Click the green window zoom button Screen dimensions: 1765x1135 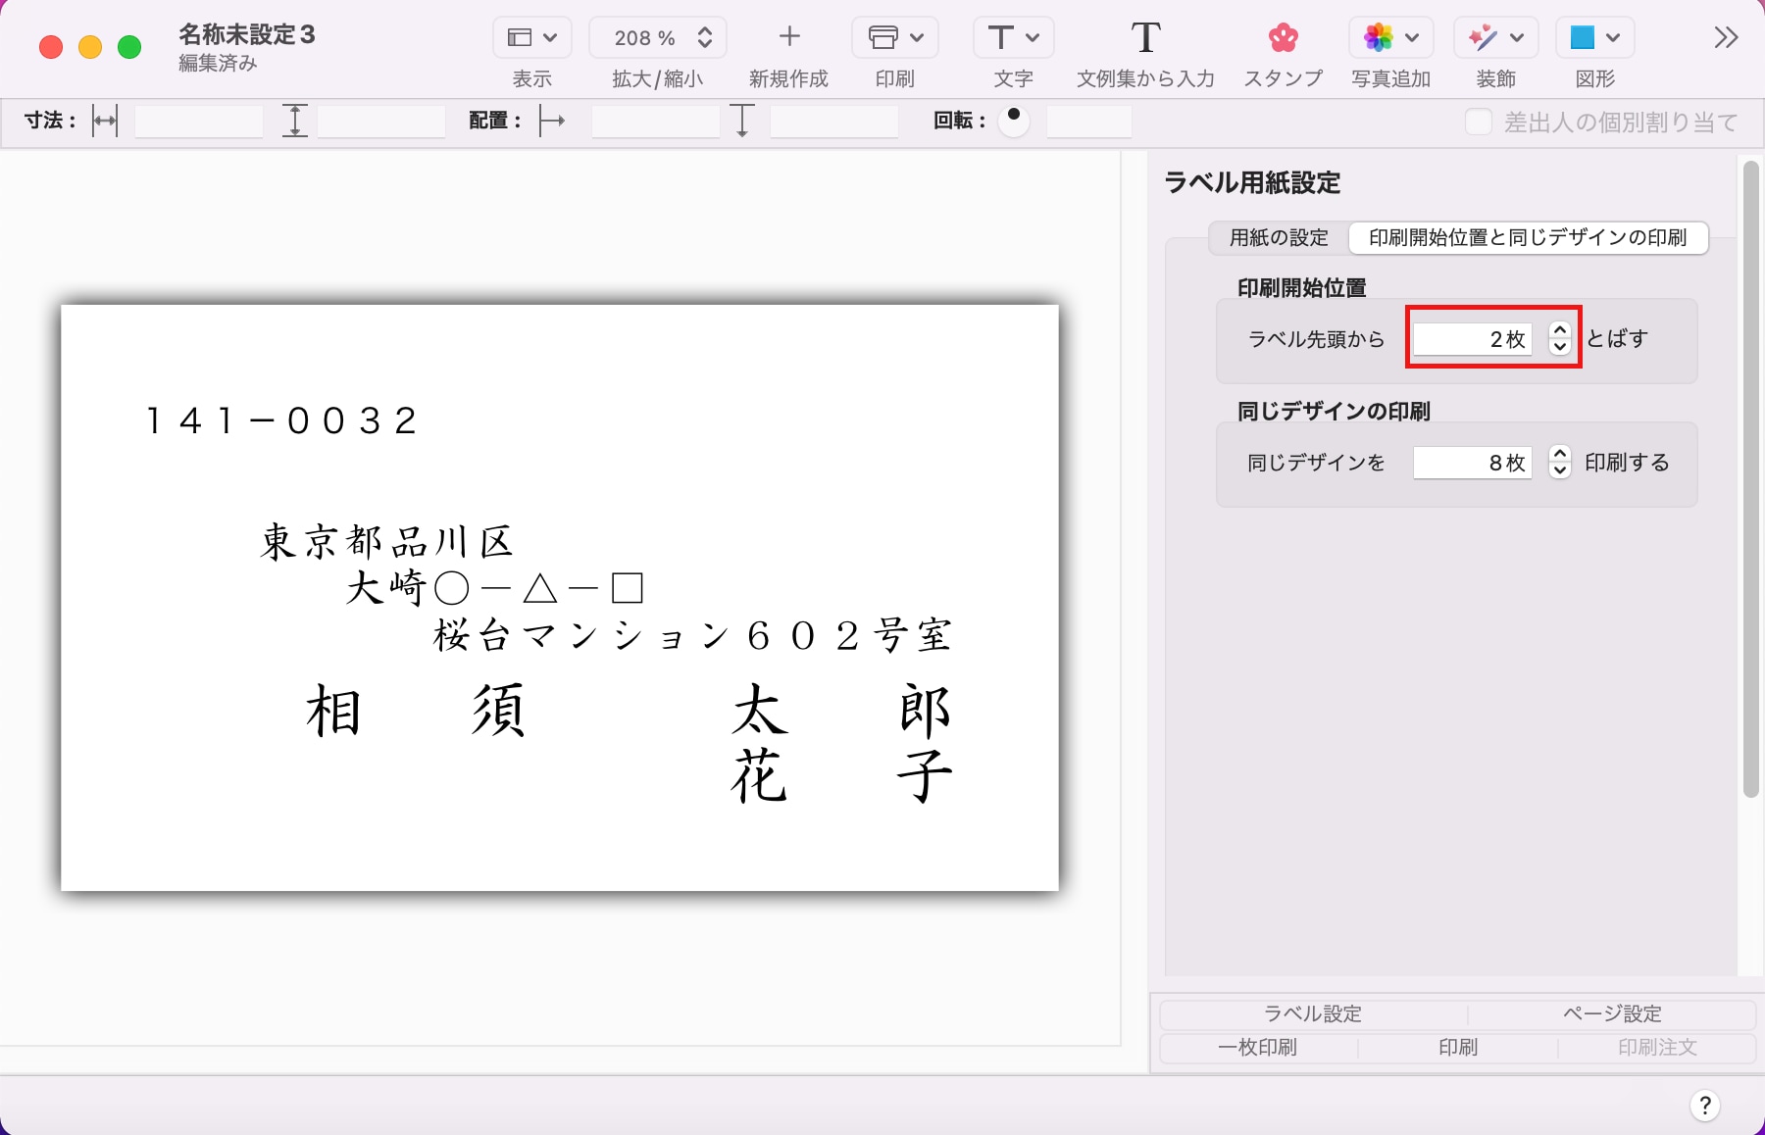(129, 46)
